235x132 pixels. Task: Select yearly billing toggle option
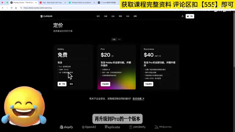(119, 39)
